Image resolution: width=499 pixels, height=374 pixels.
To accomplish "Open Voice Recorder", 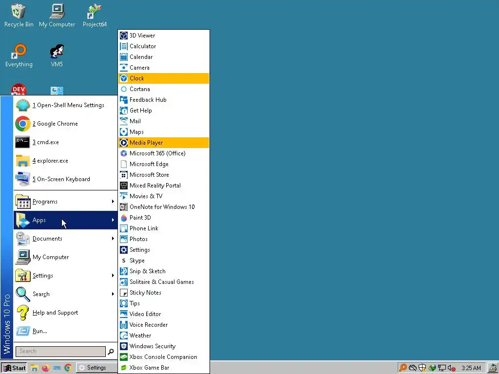I will (x=164, y=325).
